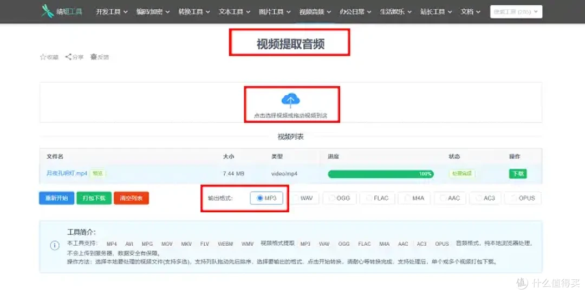This screenshot has width=585, height=295.
Task: Open the 月夜孔明灯.mp4 file link
Action: 67,173
